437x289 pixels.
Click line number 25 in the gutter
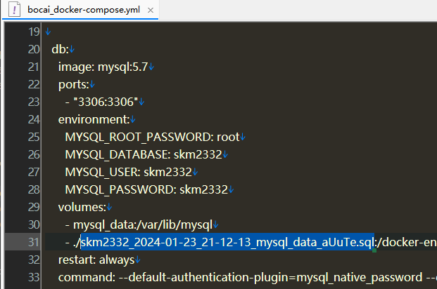click(x=34, y=137)
